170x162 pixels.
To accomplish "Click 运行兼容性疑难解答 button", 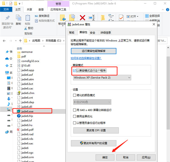I will pos(93,51).
